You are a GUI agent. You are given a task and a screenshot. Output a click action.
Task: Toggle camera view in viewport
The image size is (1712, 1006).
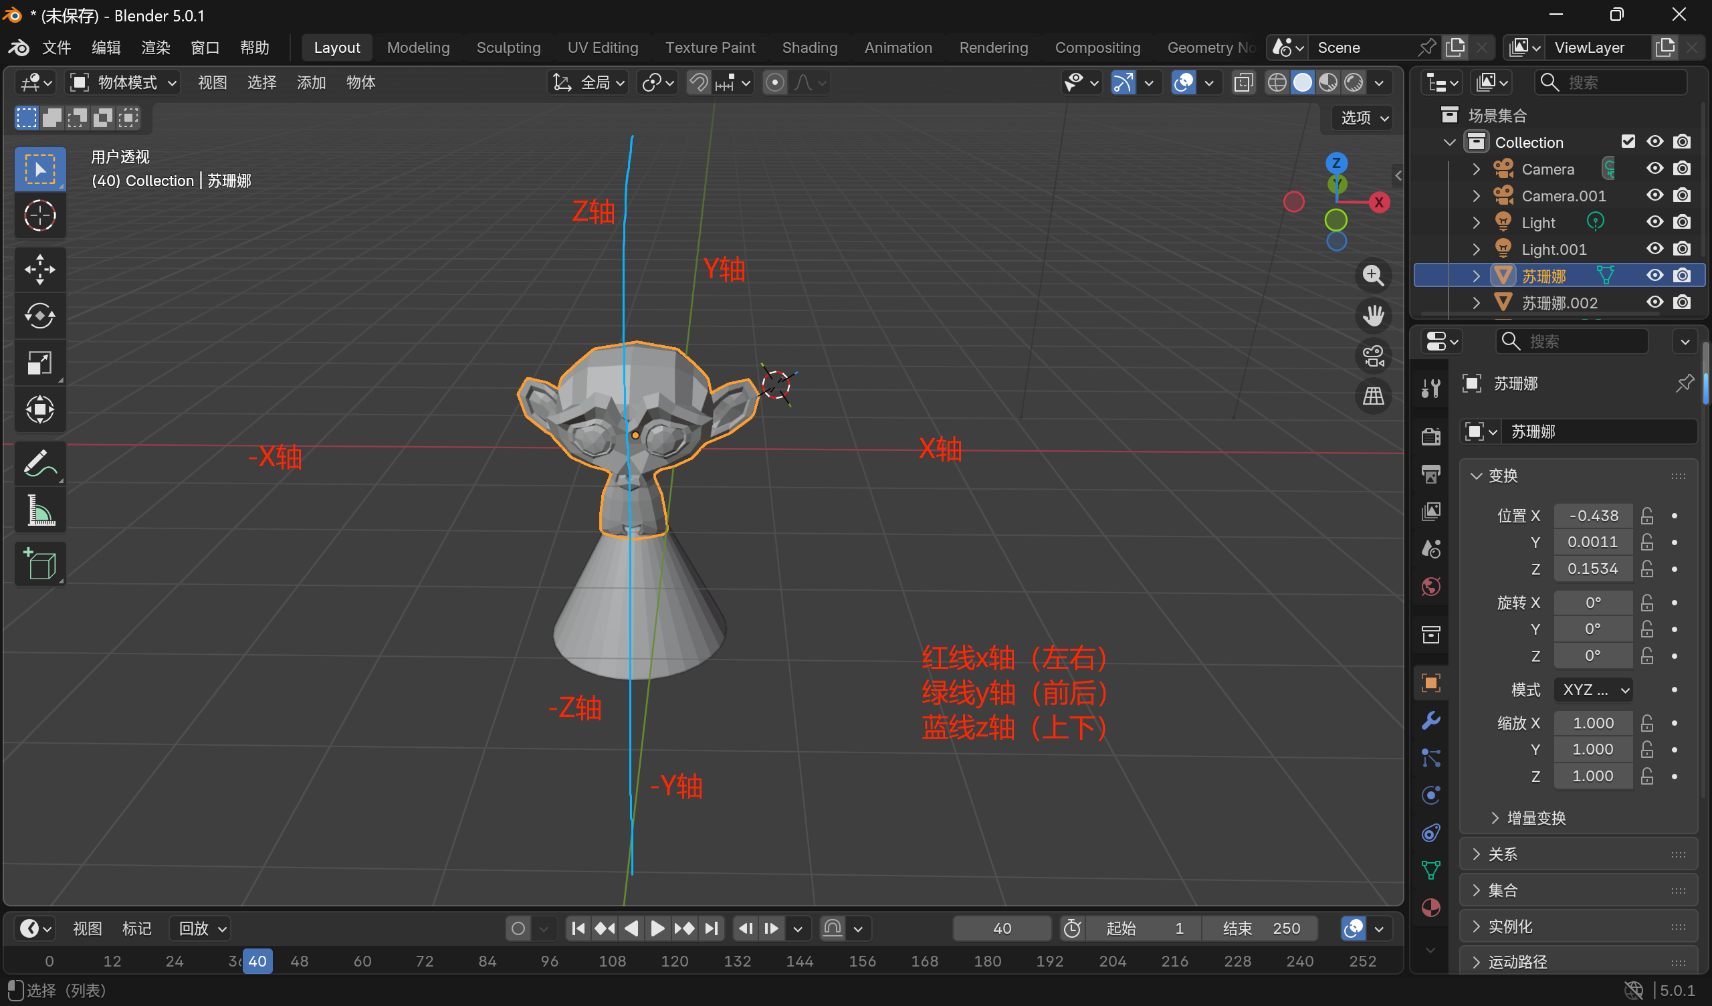[x=1373, y=356]
